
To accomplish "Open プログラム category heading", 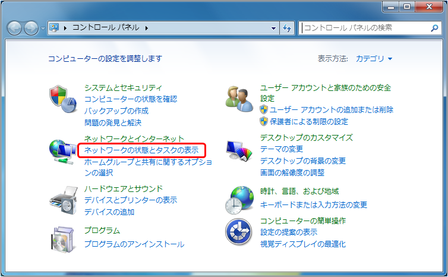I will 102,231.
